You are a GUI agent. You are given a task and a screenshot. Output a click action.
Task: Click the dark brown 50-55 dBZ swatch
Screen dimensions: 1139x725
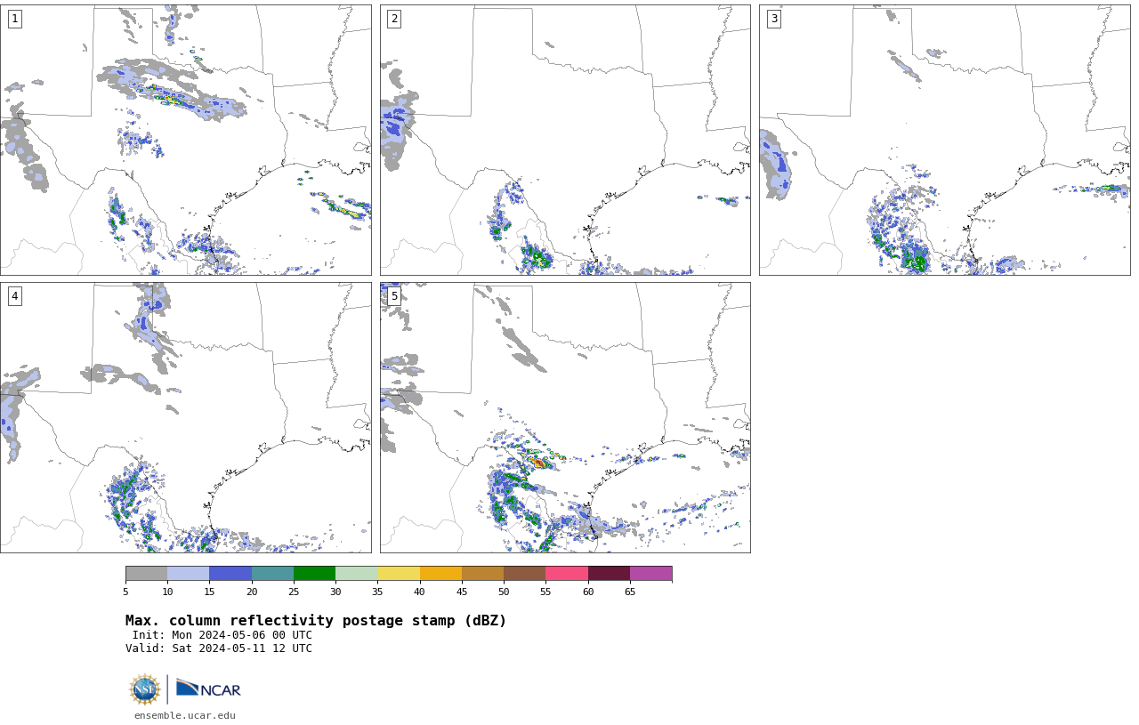pyautogui.click(x=524, y=573)
